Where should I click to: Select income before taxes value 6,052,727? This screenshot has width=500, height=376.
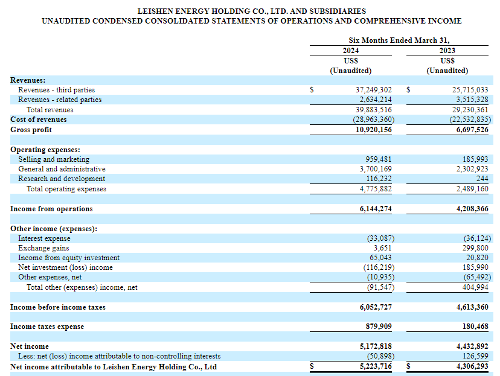click(x=376, y=307)
